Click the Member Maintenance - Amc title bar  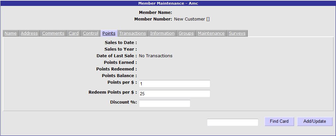pos(168,3)
